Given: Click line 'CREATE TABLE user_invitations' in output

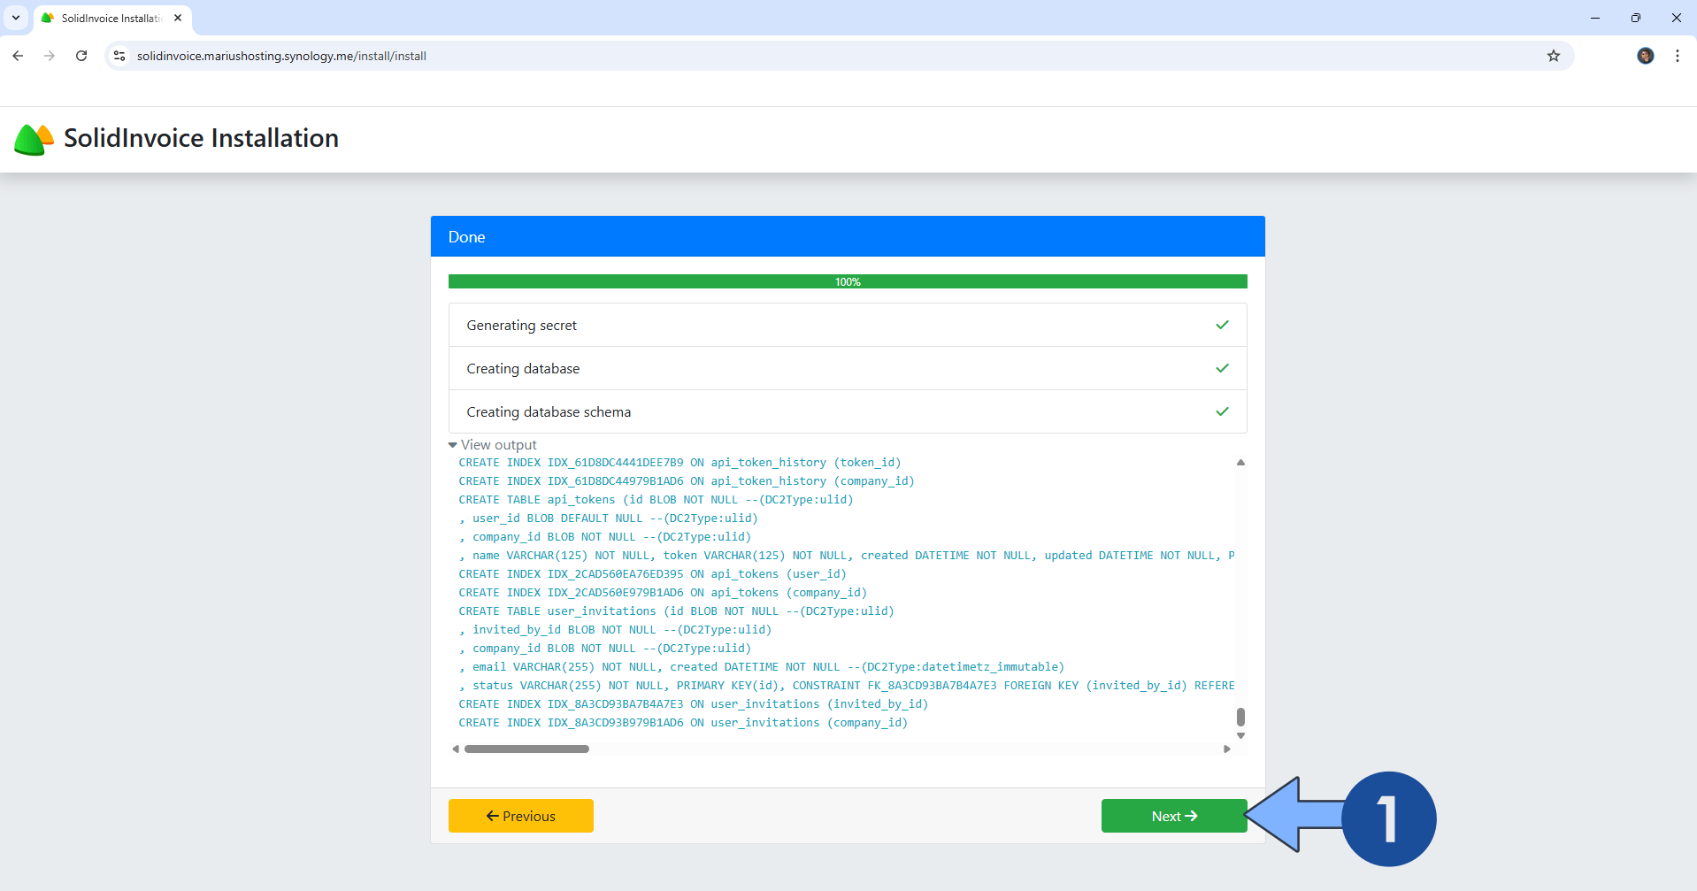Looking at the screenshot, I should [x=676, y=611].
